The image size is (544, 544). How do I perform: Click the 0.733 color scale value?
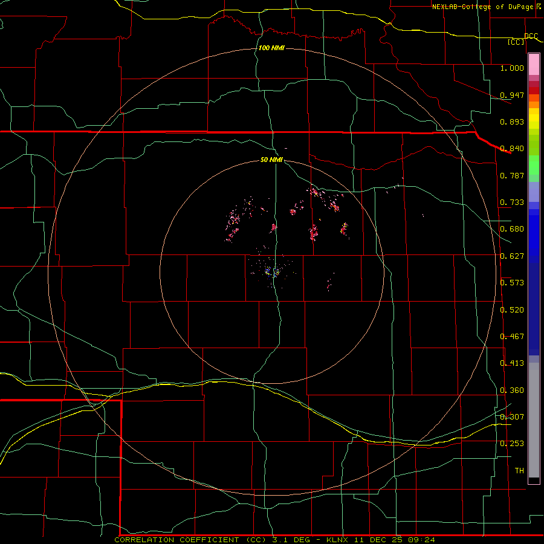pyautogui.click(x=512, y=202)
